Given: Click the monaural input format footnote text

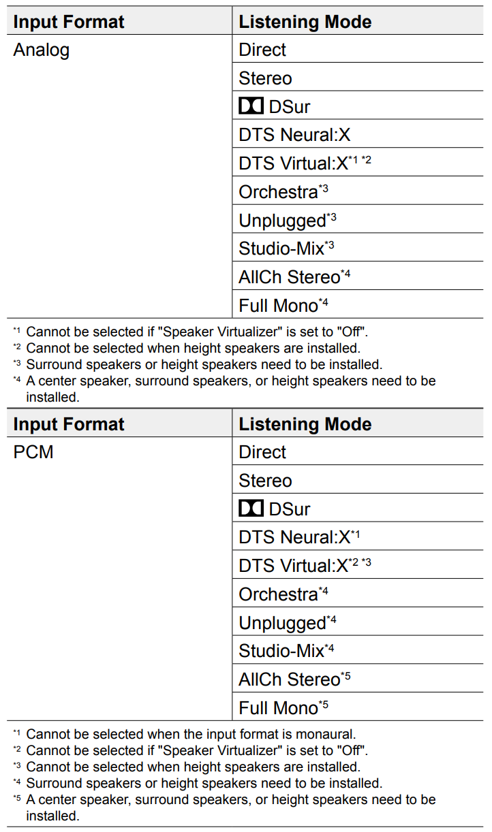Looking at the screenshot, I should [191, 734].
